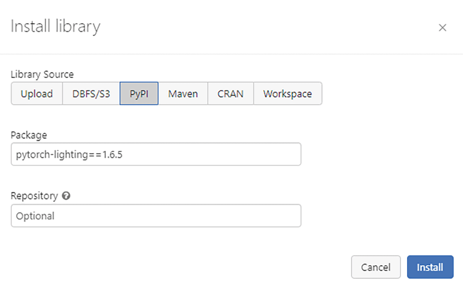Click the "Optional" placeholder text
This screenshot has width=463, height=288.
(x=35, y=216)
